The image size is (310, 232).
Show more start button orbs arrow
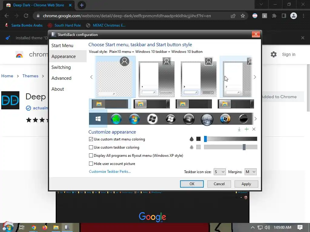[256, 119]
